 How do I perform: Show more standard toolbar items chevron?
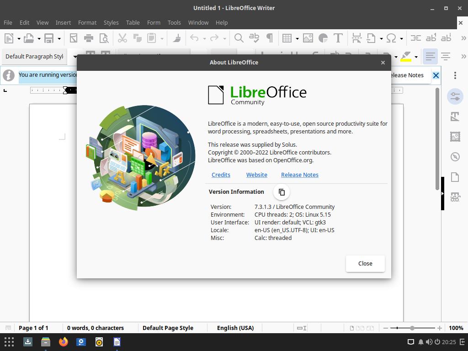click(463, 38)
